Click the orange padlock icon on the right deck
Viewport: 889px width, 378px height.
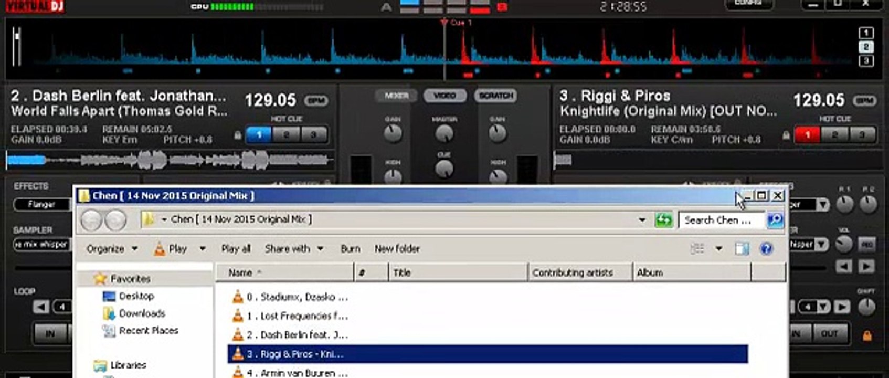click(867, 335)
